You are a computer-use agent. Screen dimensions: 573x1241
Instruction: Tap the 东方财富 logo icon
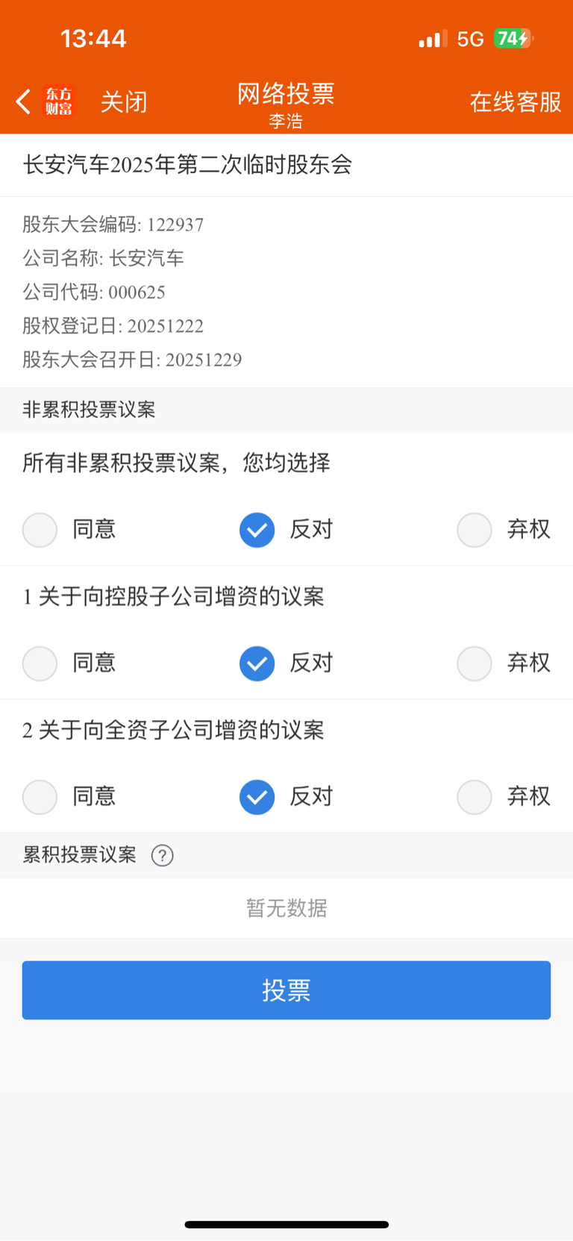[x=59, y=101]
